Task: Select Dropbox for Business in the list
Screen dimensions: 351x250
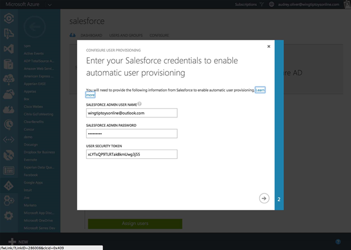Action: click(x=39, y=152)
